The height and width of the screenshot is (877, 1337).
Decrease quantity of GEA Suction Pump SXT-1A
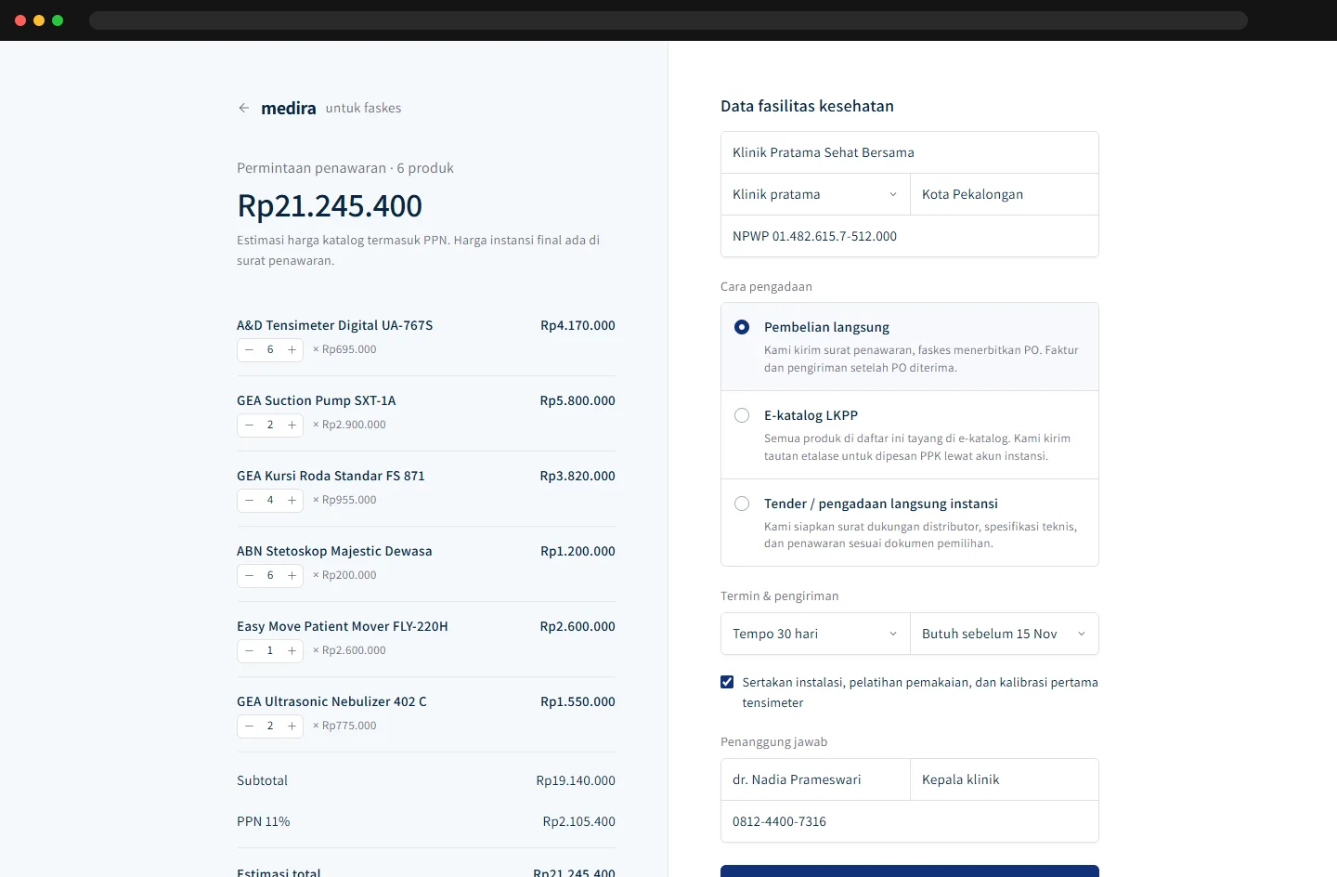point(249,425)
